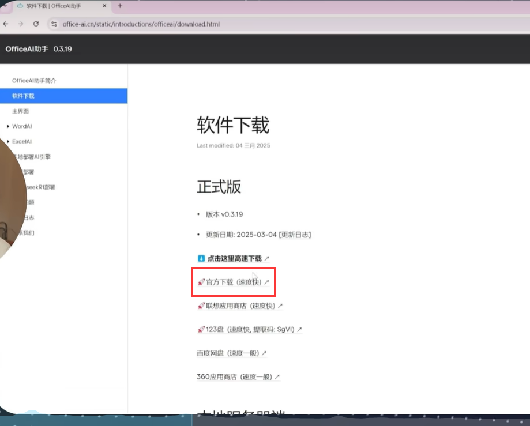Click 官方下载 (速度快) link
530x426 pixels.
233,282
